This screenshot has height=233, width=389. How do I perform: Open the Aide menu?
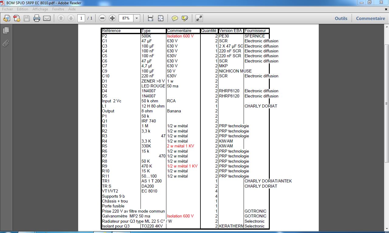pos(72,9)
